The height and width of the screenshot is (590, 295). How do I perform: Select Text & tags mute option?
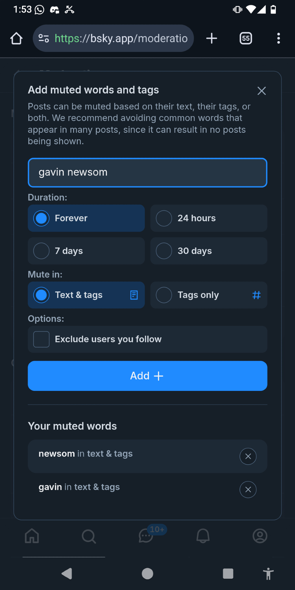tap(86, 295)
